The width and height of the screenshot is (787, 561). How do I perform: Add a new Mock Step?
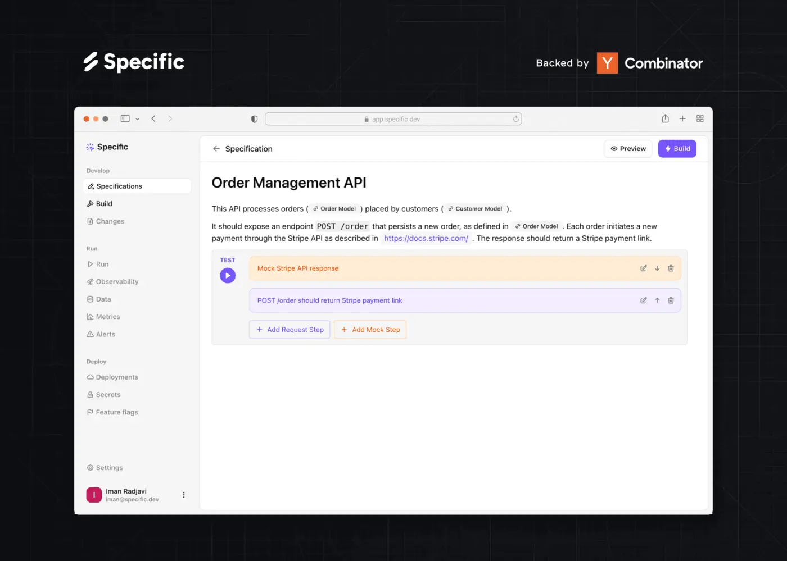tap(370, 330)
